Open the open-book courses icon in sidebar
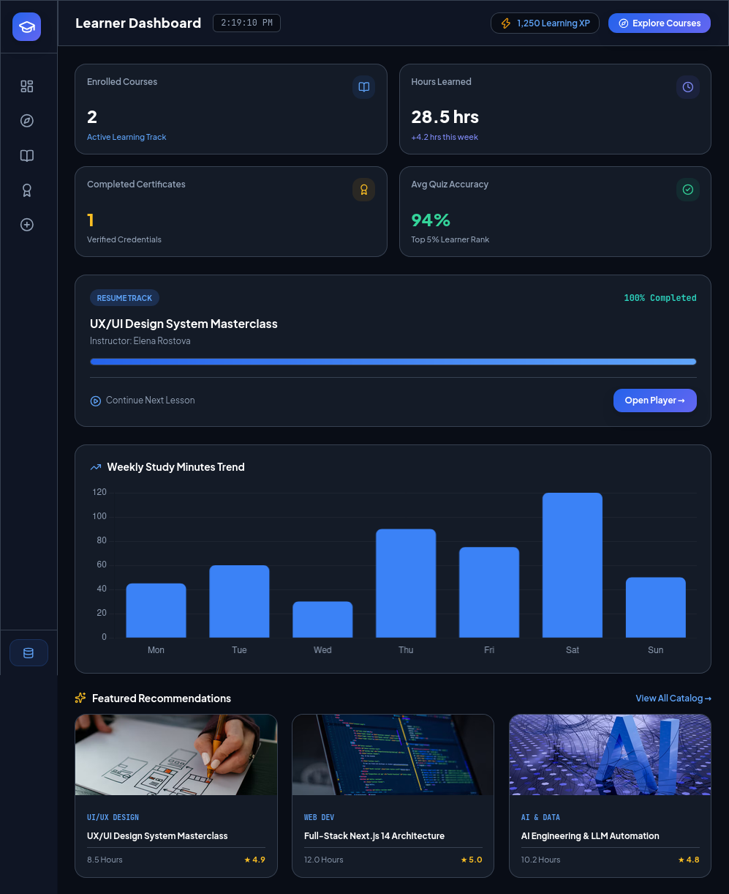This screenshot has height=894, width=729. click(27, 155)
